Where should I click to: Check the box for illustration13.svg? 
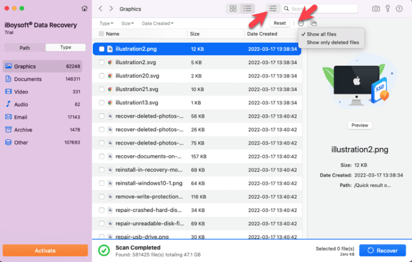[102, 102]
